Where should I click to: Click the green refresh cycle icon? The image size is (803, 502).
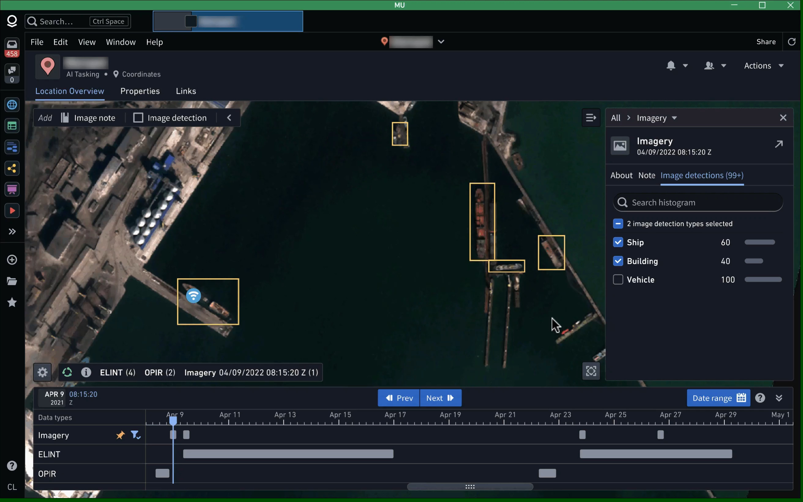67,372
